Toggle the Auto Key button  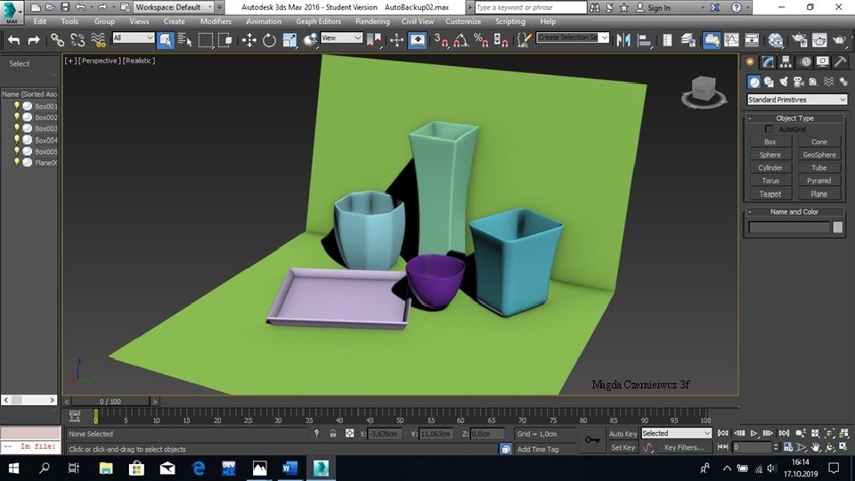tap(623, 434)
